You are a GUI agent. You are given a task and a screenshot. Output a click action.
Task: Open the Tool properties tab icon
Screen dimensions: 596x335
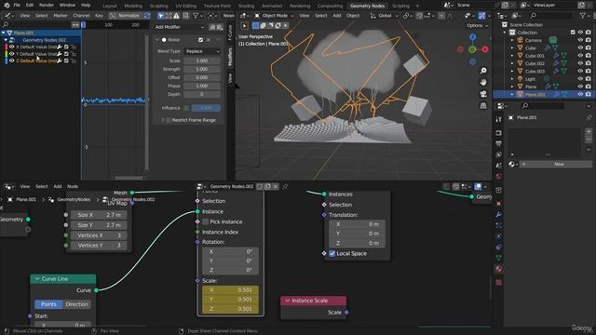(x=499, y=120)
